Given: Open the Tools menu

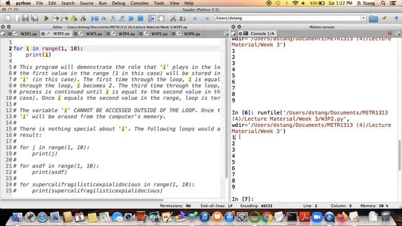Looking at the screenshot, I should pos(159,3).
